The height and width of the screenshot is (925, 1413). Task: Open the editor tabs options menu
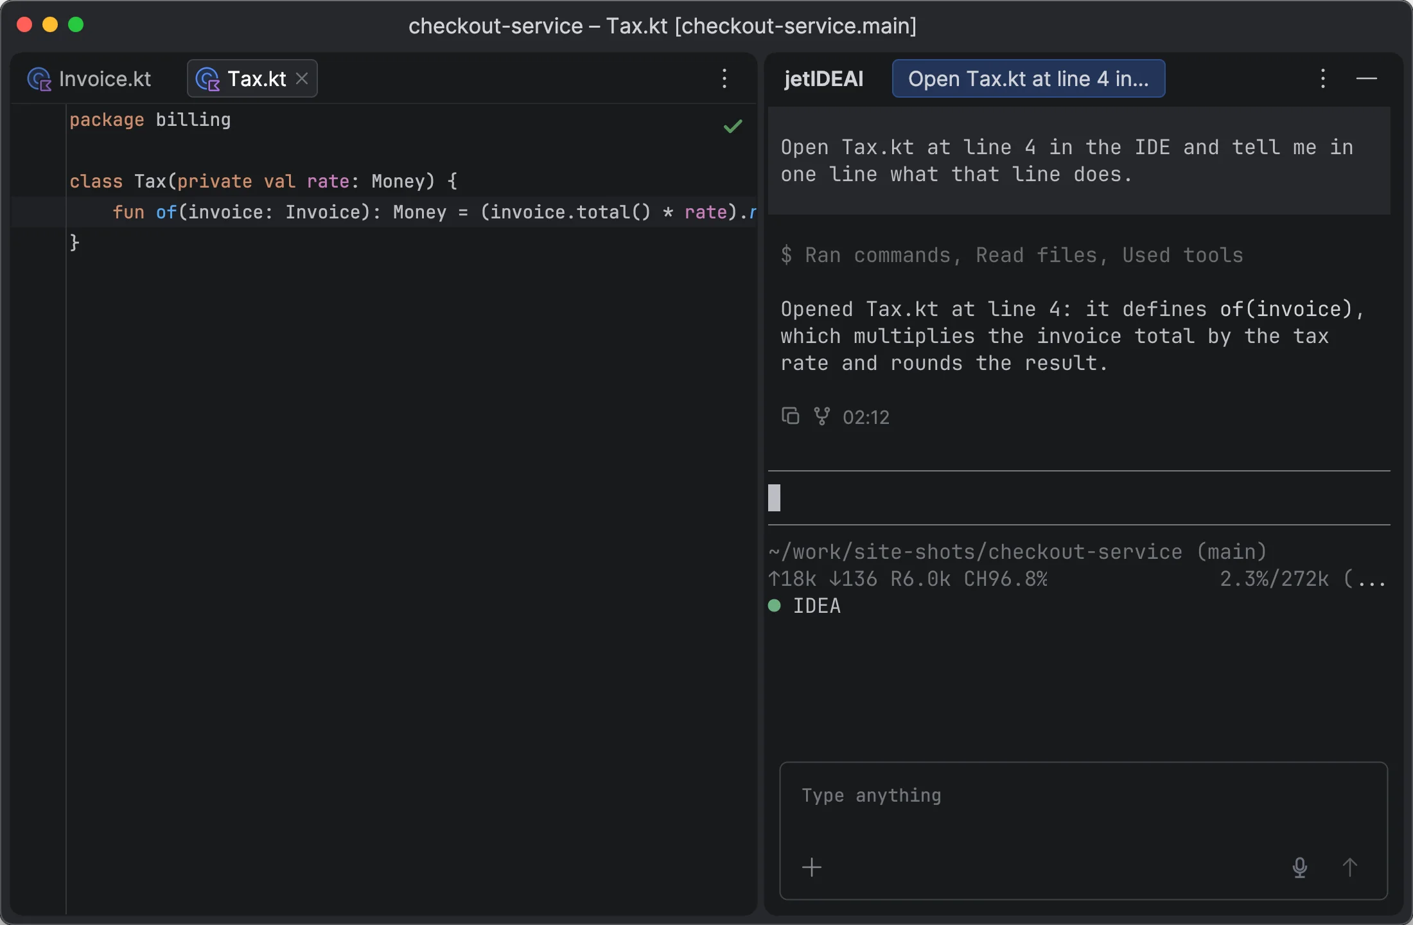click(724, 79)
